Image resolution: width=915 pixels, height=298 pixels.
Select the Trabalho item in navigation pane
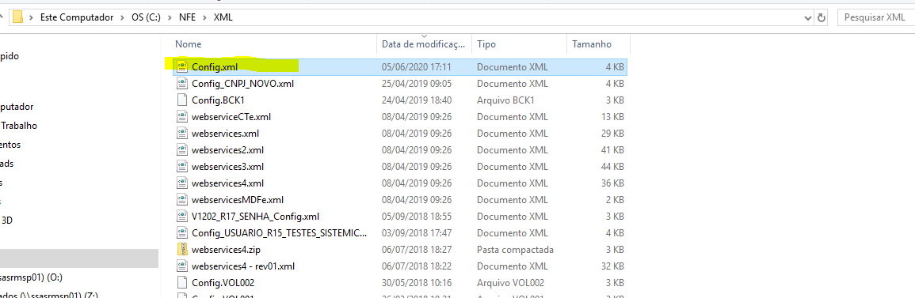[x=19, y=125]
